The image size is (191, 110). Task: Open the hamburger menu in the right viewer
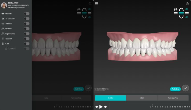click(x=96, y=3)
